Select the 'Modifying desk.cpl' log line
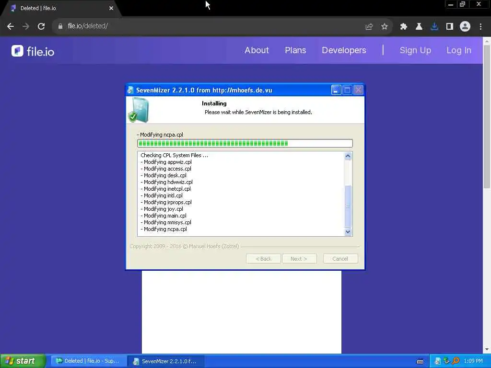Viewport: 491px width, 368px height. click(x=164, y=175)
